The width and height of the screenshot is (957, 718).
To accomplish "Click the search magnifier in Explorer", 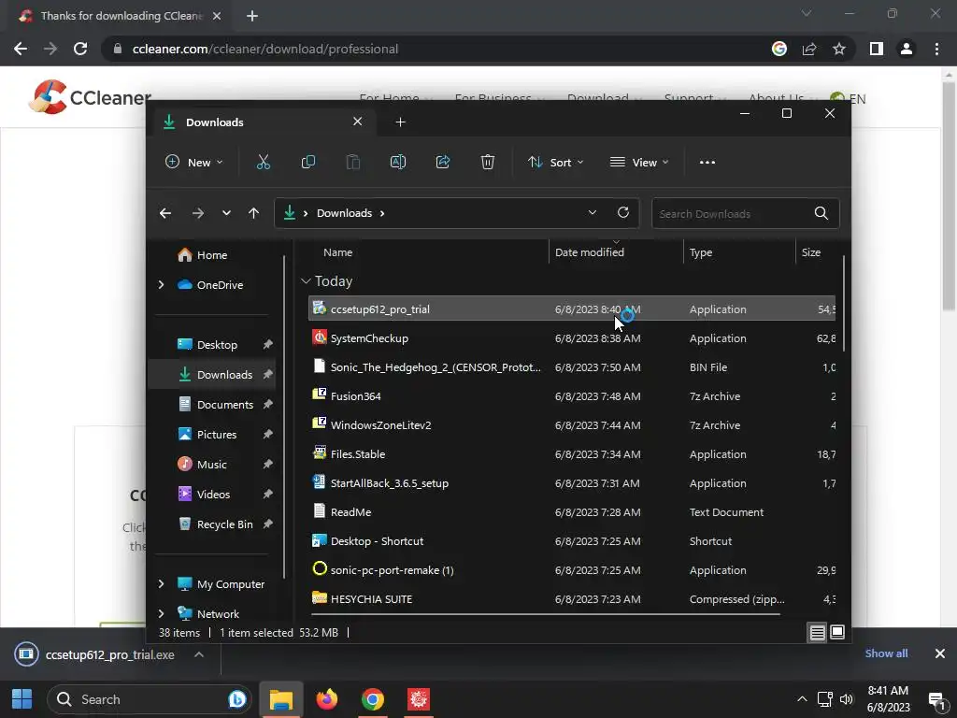I will tap(821, 213).
